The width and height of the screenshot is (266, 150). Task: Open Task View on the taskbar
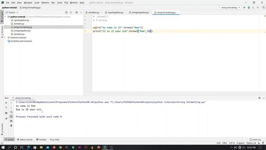click(22, 147)
